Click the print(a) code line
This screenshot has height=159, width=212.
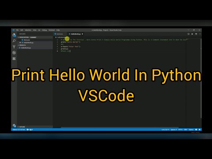tap(64, 49)
